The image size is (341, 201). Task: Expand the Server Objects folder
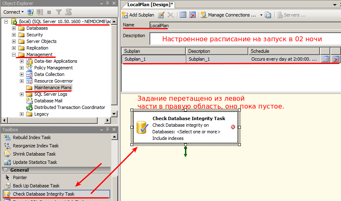coord(14,41)
